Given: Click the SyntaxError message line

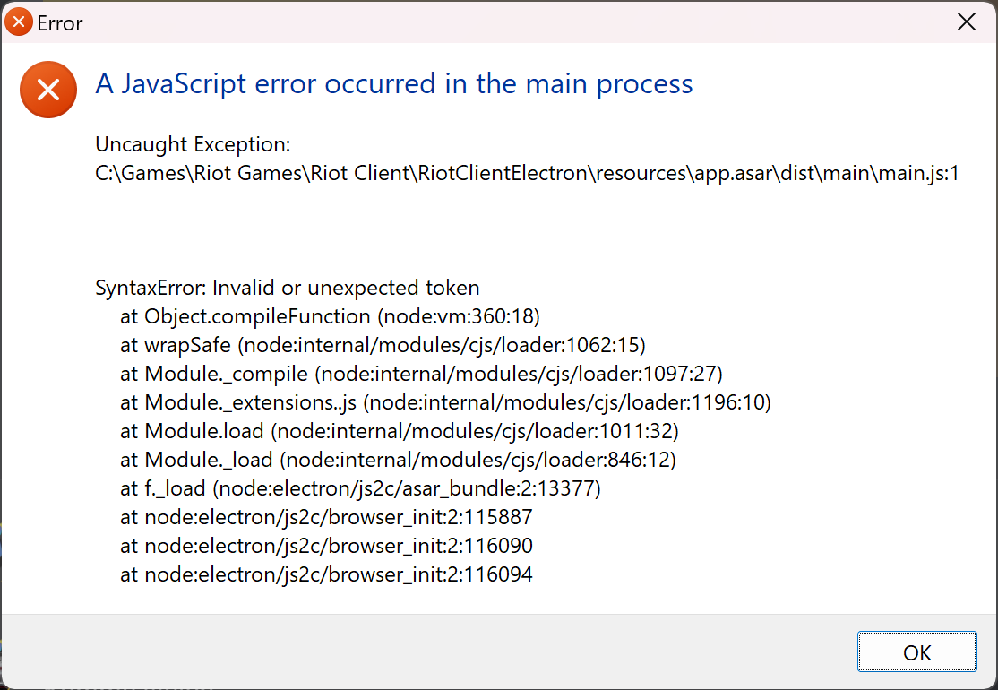Looking at the screenshot, I should [287, 288].
